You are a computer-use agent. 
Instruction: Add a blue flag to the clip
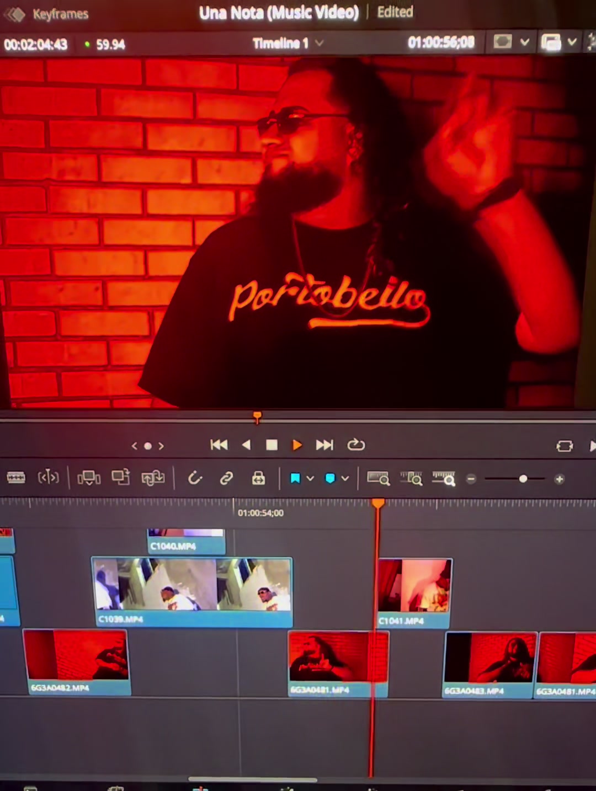point(295,478)
